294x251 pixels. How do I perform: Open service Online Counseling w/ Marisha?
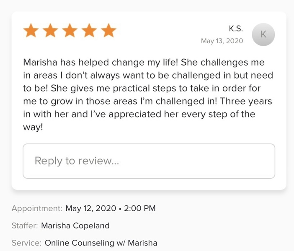coord(101,243)
